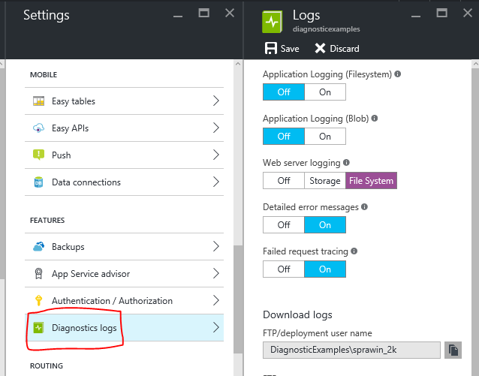Expand the Backups chevron arrow
479x376 pixels.
215,247
